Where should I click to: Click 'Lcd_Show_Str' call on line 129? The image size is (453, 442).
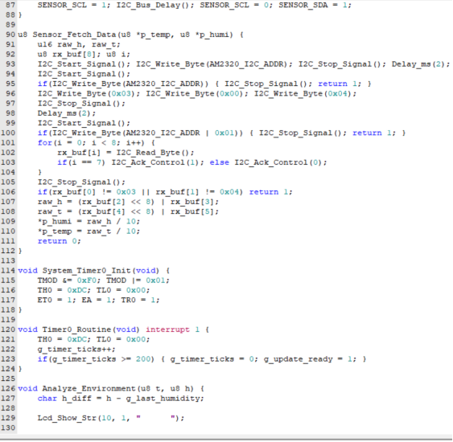(67, 417)
